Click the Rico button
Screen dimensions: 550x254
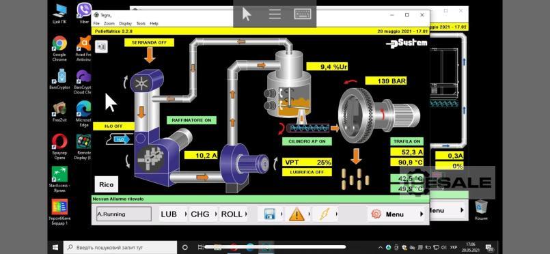point(107,184)
